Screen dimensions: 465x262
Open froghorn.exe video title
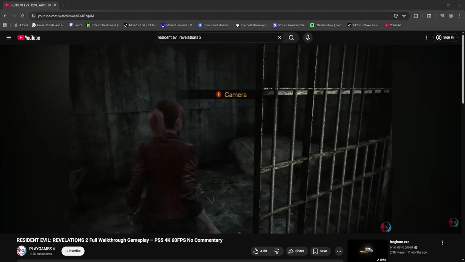click(x=400, y=242)
